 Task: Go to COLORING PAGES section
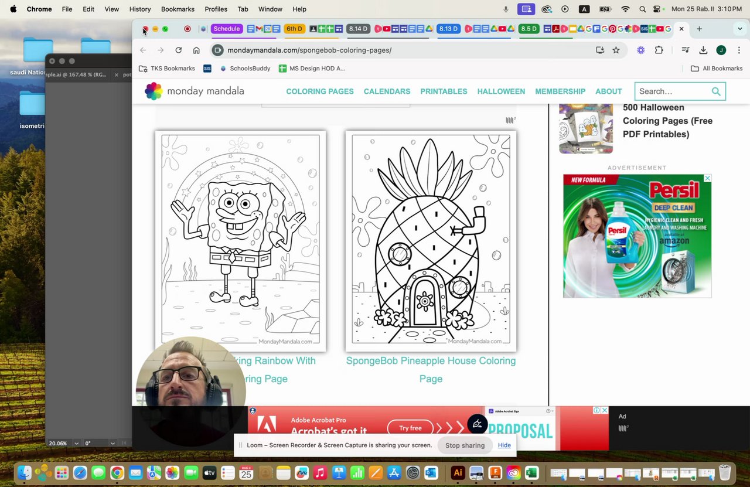click(x=320, y=91)
